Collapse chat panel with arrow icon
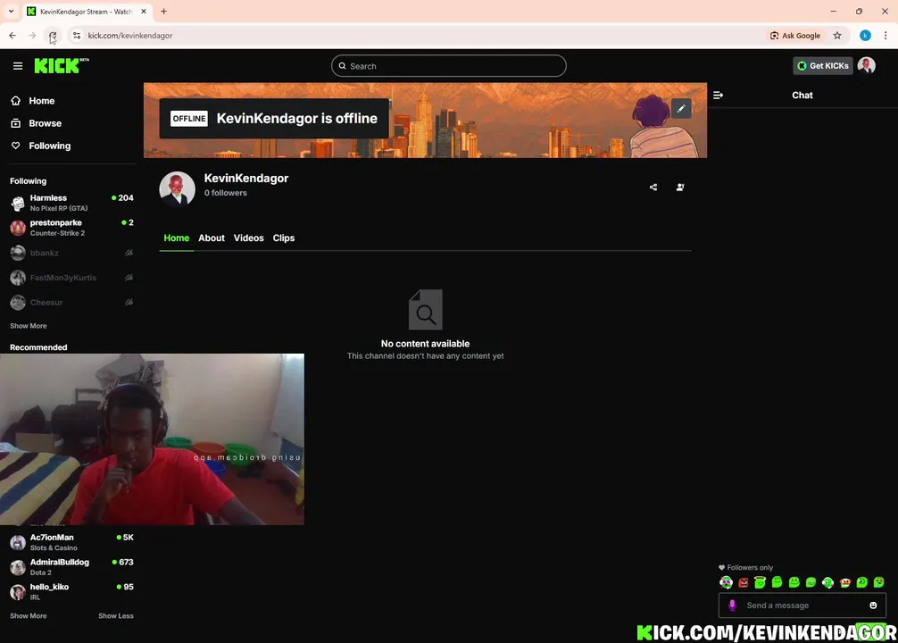898x643 pixels. coord(719,96)
